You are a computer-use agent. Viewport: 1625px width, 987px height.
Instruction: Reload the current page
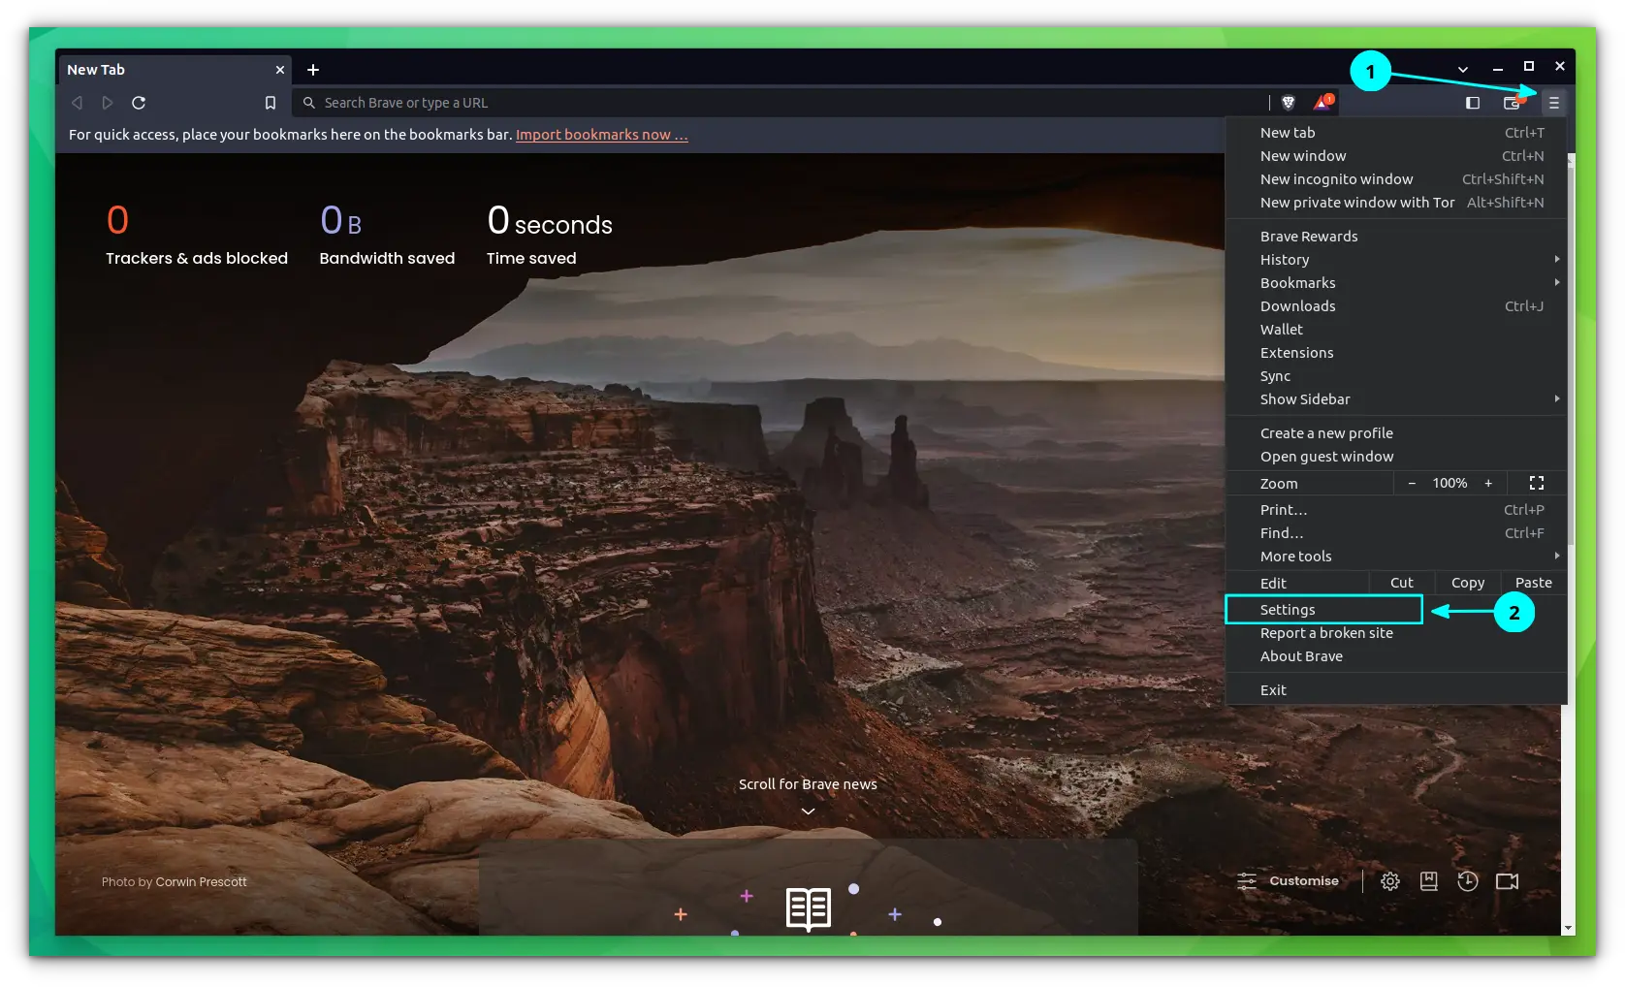pyautogui.click(x=139, y=103)
